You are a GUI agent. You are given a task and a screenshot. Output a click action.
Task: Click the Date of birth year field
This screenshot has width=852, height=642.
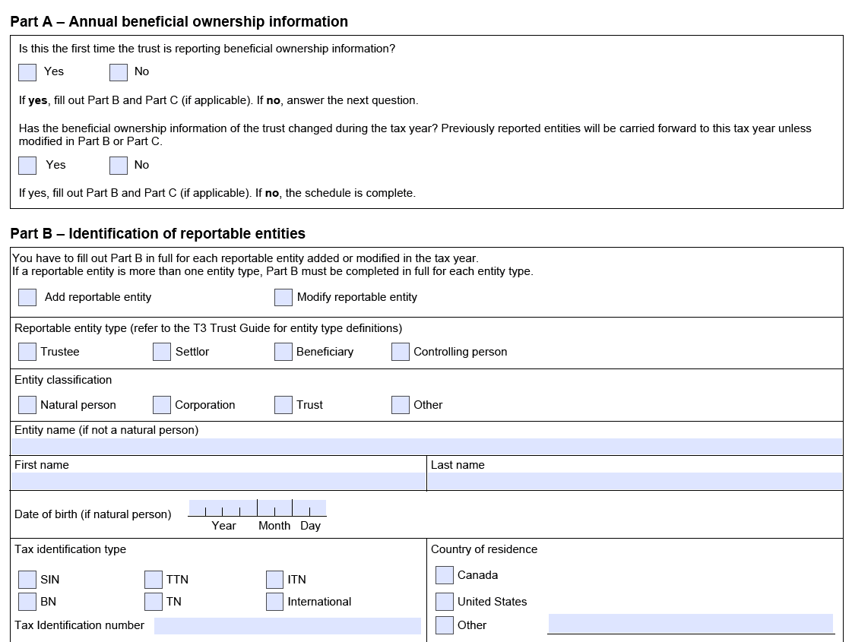(x=223, y=508)
